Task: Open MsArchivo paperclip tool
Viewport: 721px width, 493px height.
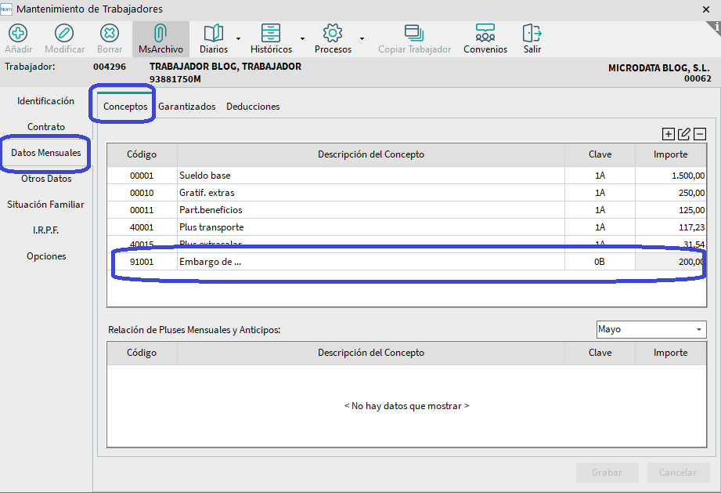Action: 160,33
